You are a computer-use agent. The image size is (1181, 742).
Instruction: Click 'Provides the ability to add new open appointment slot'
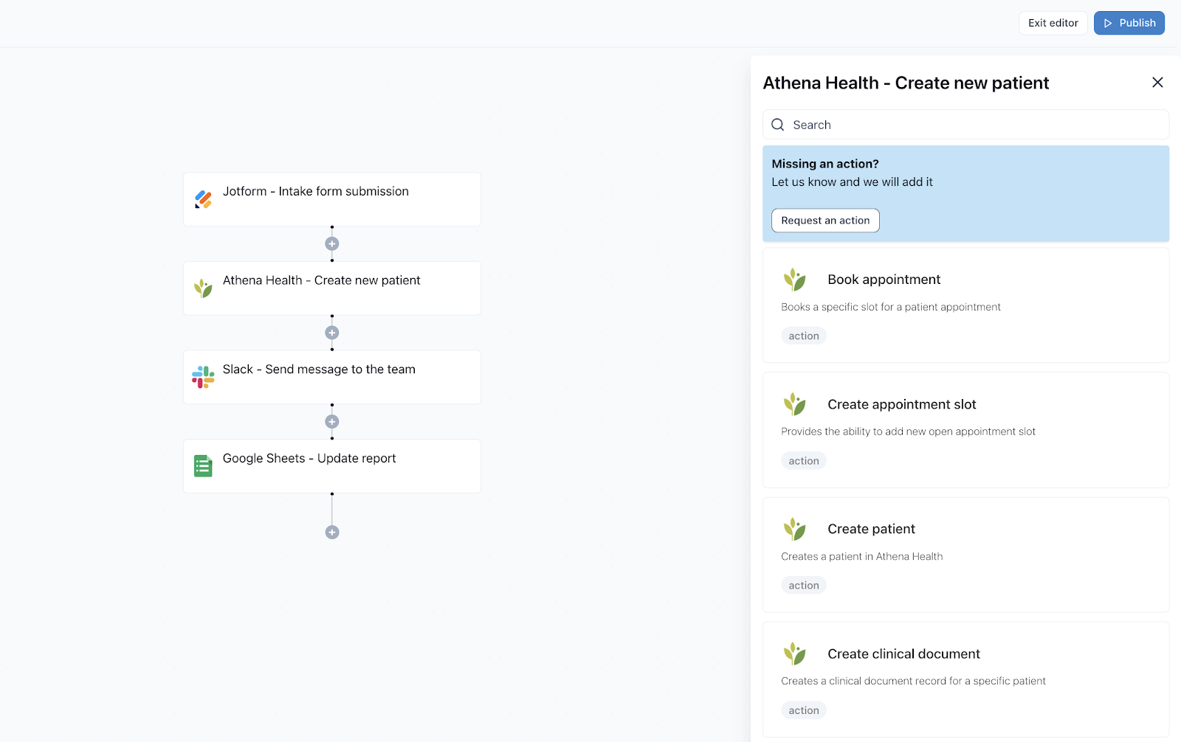point(908,431)
